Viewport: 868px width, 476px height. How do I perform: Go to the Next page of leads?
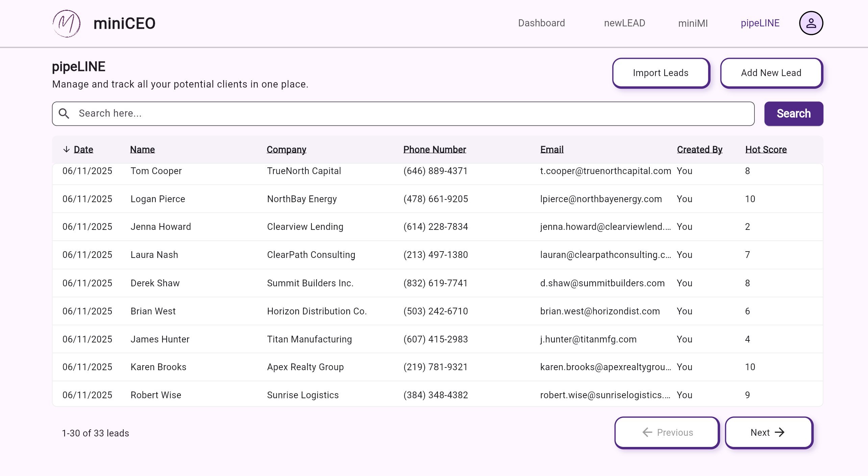768,432
